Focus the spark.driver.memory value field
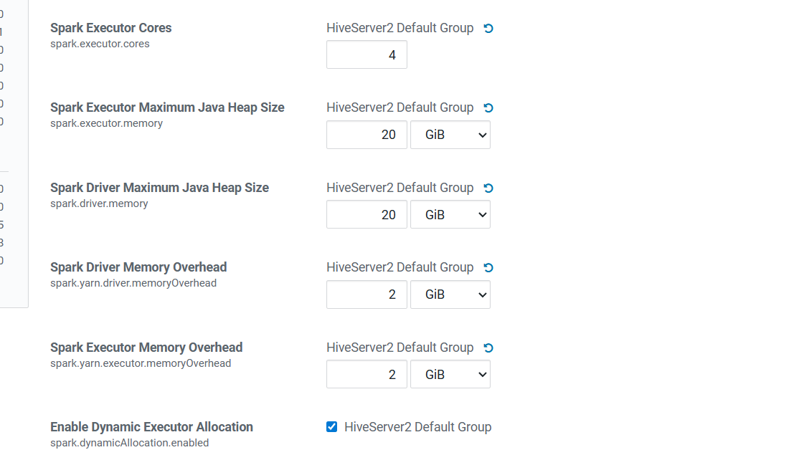This screenshot has height=455, width=794. [x=367, y=215]
